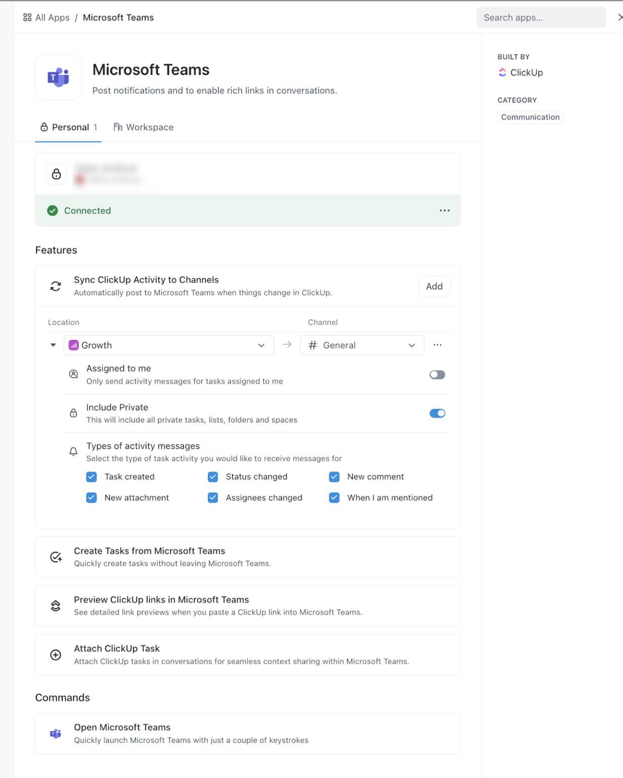
Task: Uncheck the Task created checkbox
Action: click(x=91, y=477)
